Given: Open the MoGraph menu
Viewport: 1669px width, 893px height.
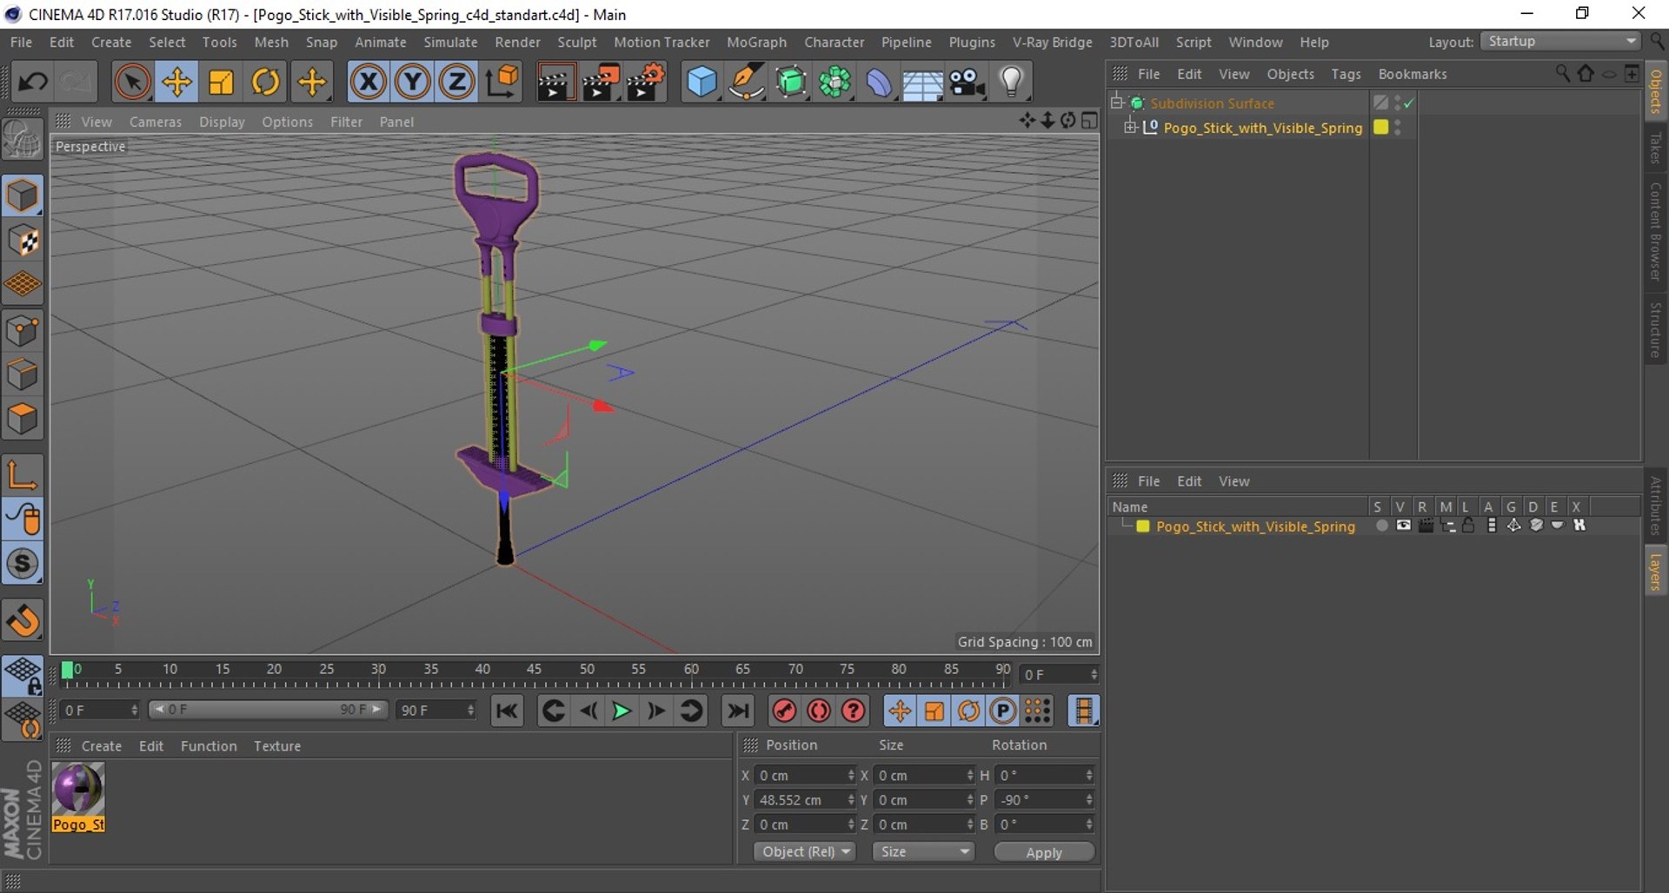Looking at the screenshot, I should point(756,42).
